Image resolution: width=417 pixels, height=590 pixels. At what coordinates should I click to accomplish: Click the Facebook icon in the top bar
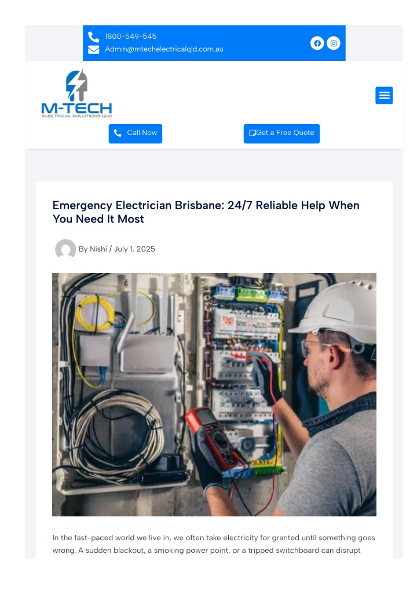pyautogui.click(x=317, y=43)
